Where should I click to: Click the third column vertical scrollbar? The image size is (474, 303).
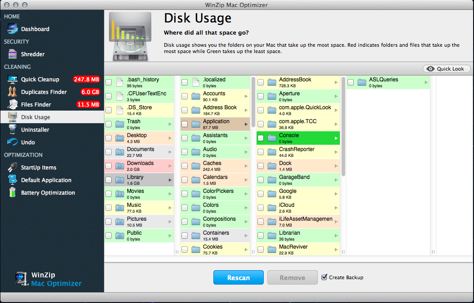343,126
